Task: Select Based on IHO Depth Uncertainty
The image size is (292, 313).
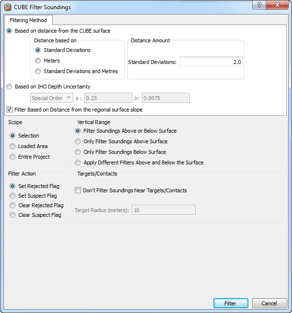Action: coord(10,87)
